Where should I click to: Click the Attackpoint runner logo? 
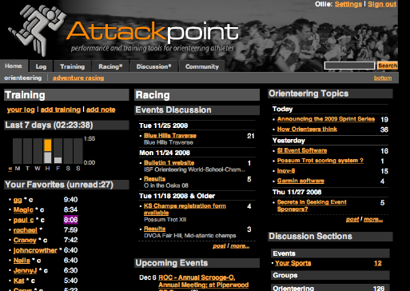pyautogui.click(x=37, y=30)
